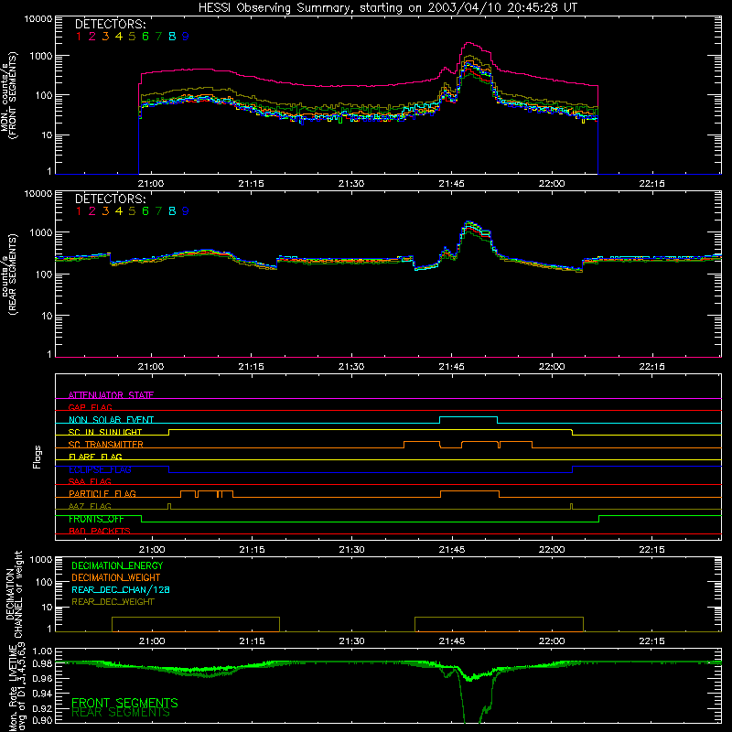Click the 1.00 value on the livetime axis
The height and width of the screenshot is (732, 732).
[x=42, y=651]
